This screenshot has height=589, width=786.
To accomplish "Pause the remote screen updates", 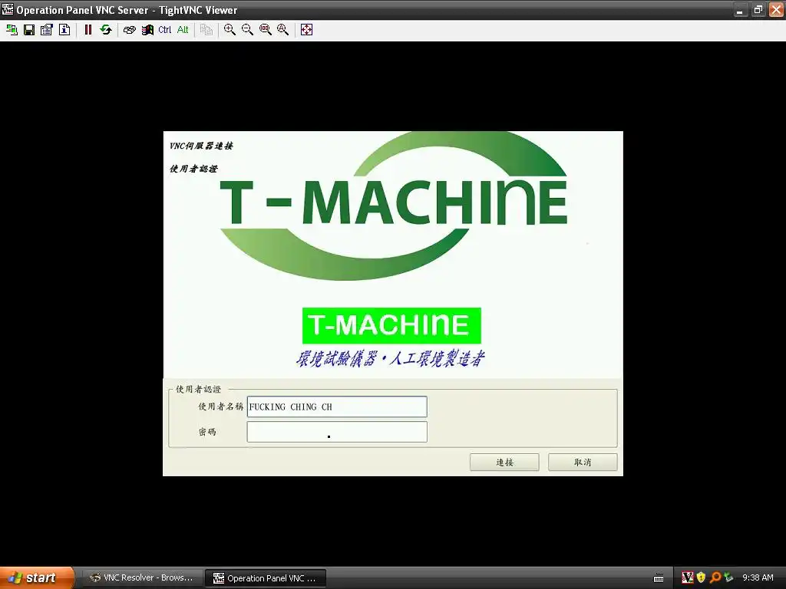I will pyautogui.click(x=88, y=30).
